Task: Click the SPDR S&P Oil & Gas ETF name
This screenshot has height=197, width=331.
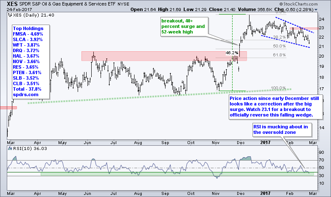Action: (x=68, y=4)
